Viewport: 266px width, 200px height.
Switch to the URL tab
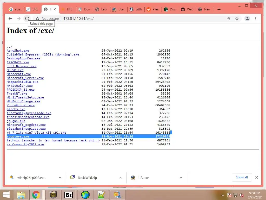tap(32, 9)
